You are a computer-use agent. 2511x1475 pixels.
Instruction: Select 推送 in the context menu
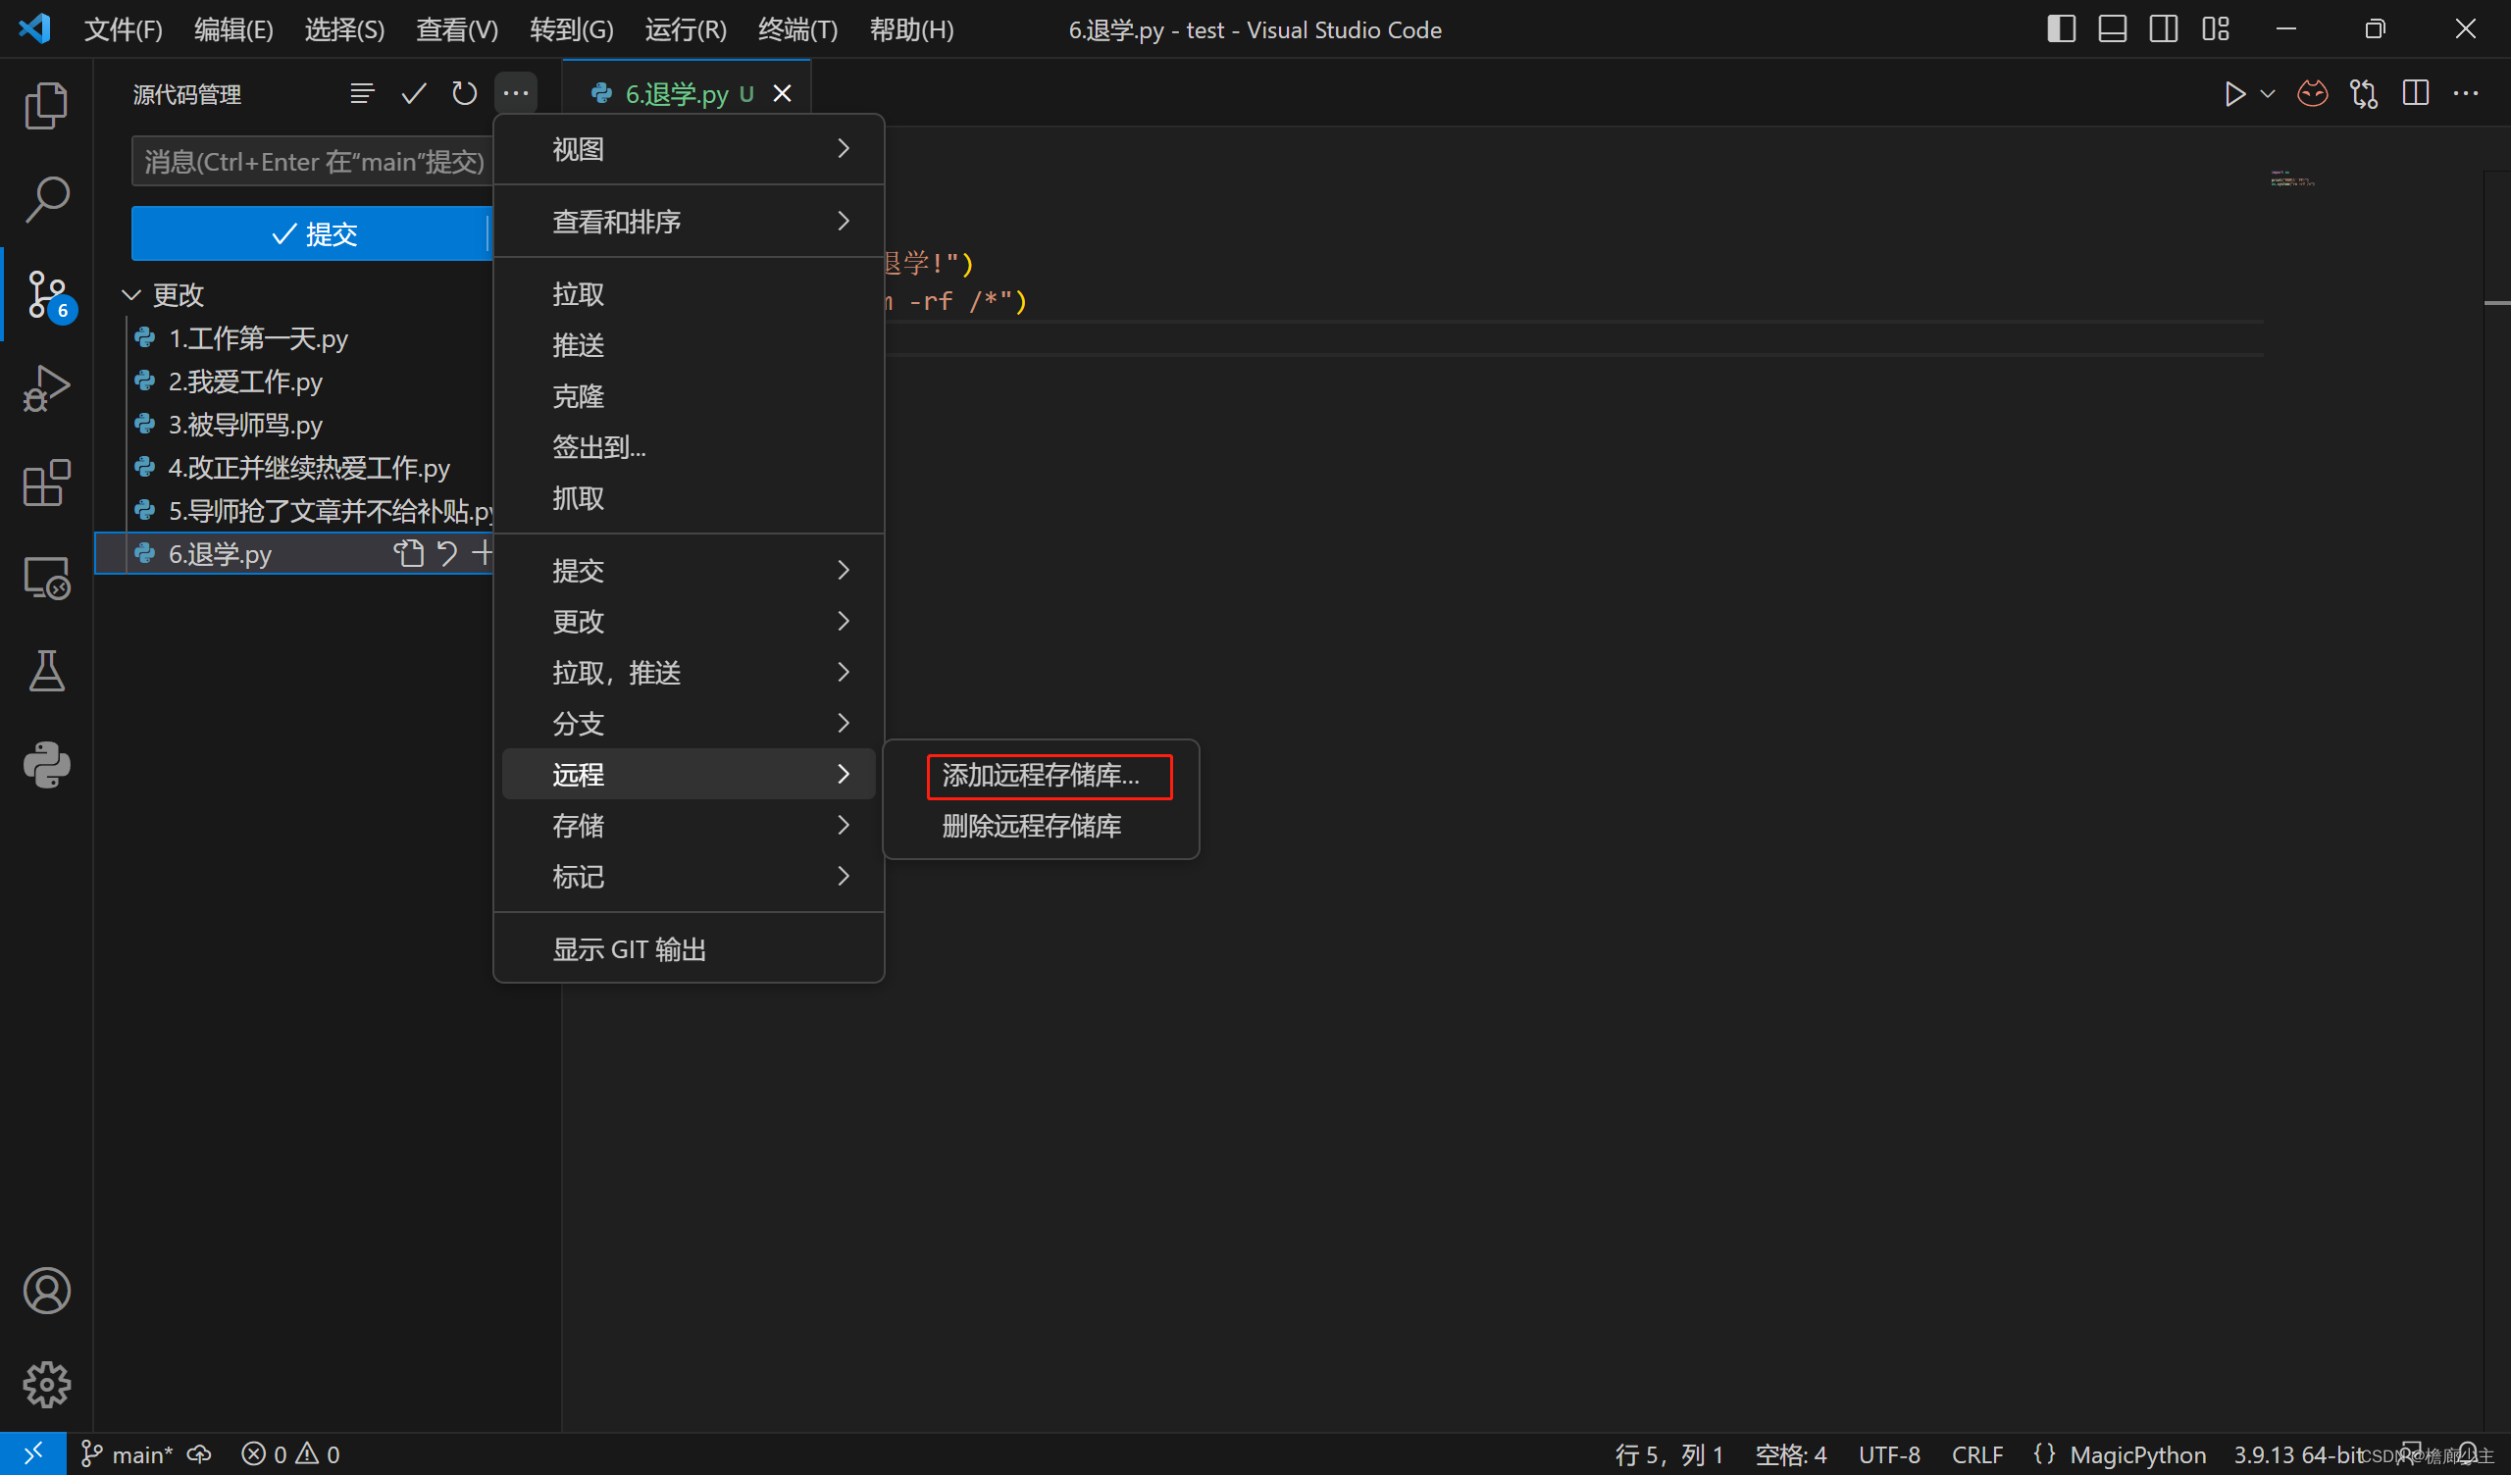[x=689, y=345]
